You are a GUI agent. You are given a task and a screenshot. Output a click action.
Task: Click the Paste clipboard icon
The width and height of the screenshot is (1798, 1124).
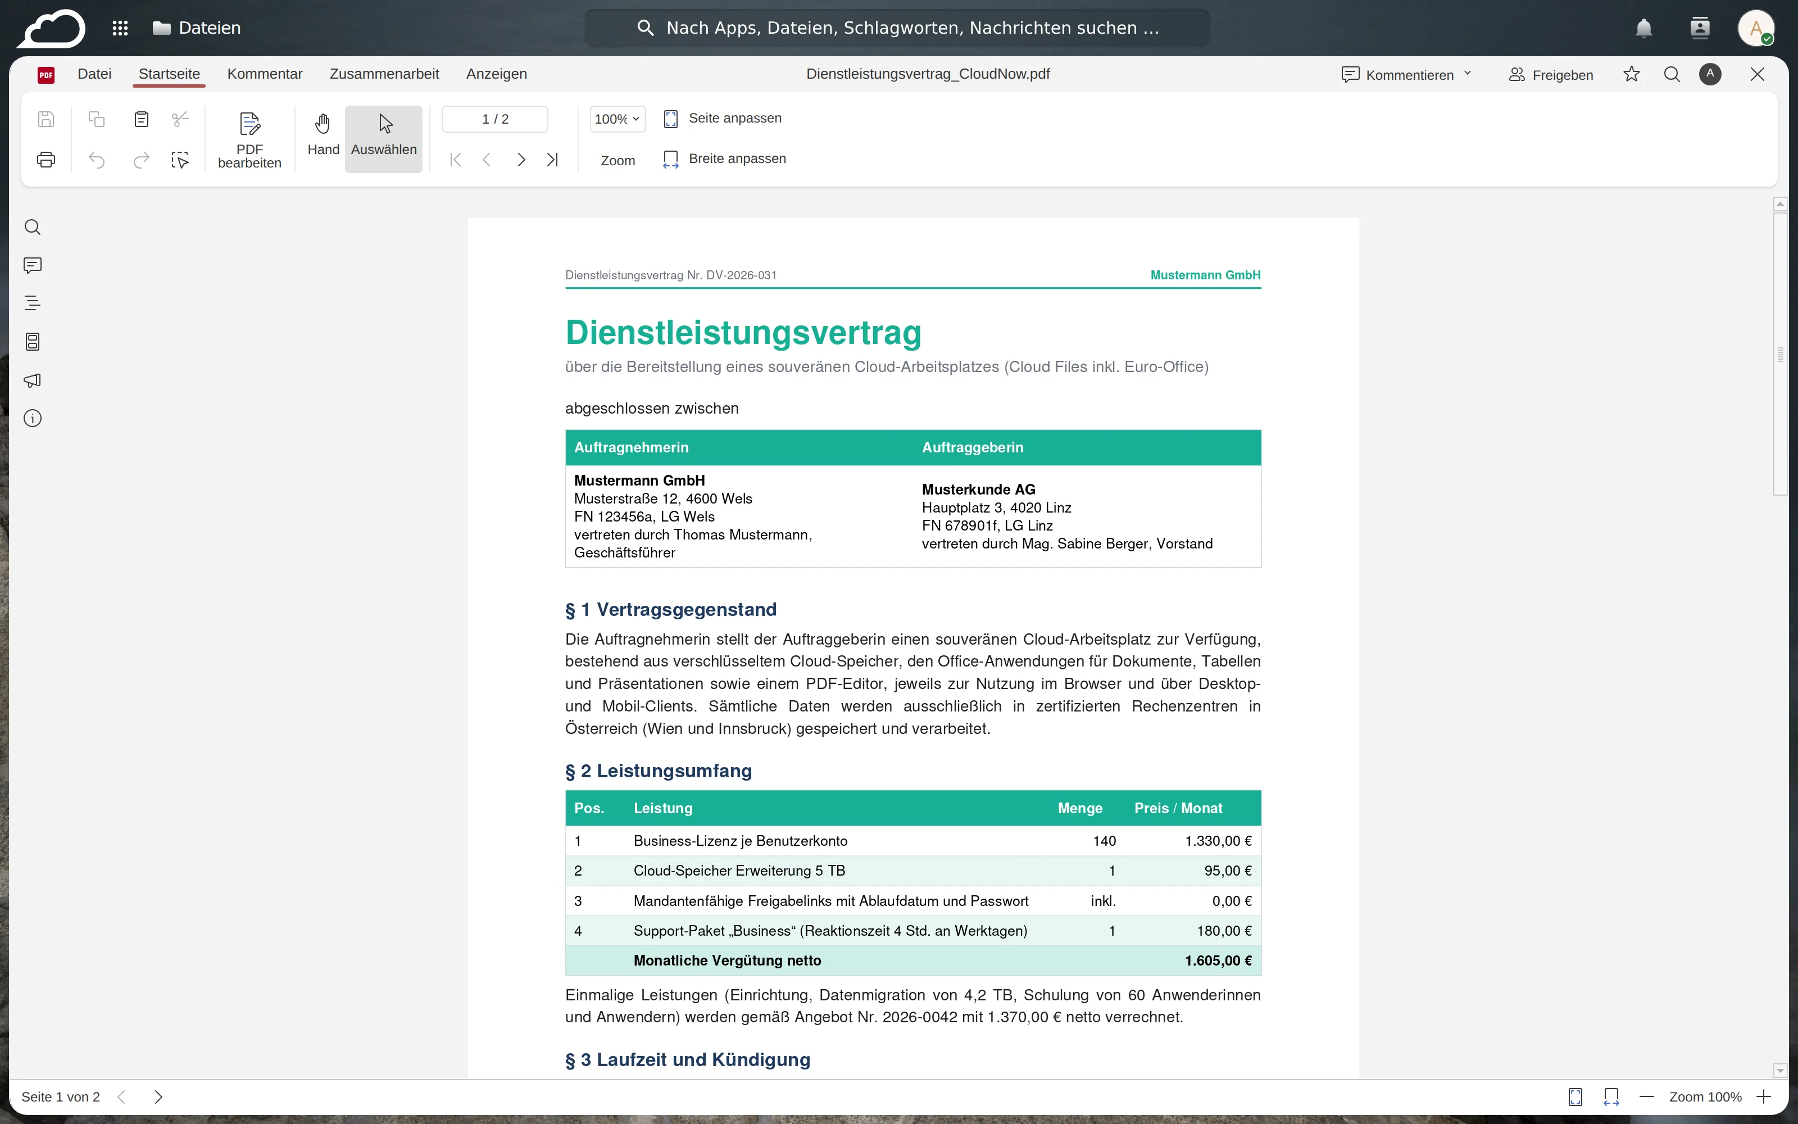(141, 119)
